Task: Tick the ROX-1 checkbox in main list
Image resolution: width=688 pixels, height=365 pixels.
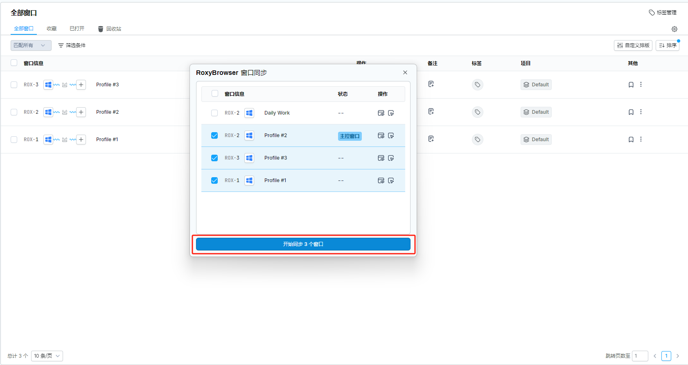Action: pos(14,140)
